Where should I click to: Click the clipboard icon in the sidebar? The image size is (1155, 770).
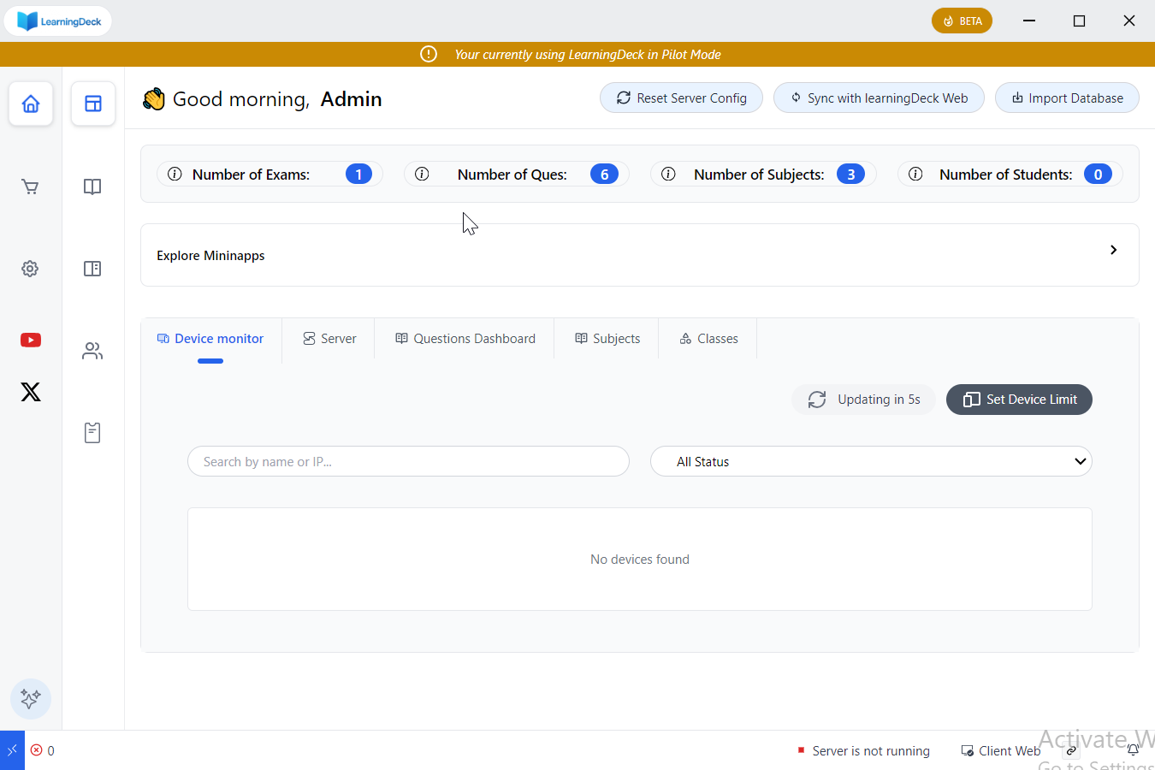(92, 433)
